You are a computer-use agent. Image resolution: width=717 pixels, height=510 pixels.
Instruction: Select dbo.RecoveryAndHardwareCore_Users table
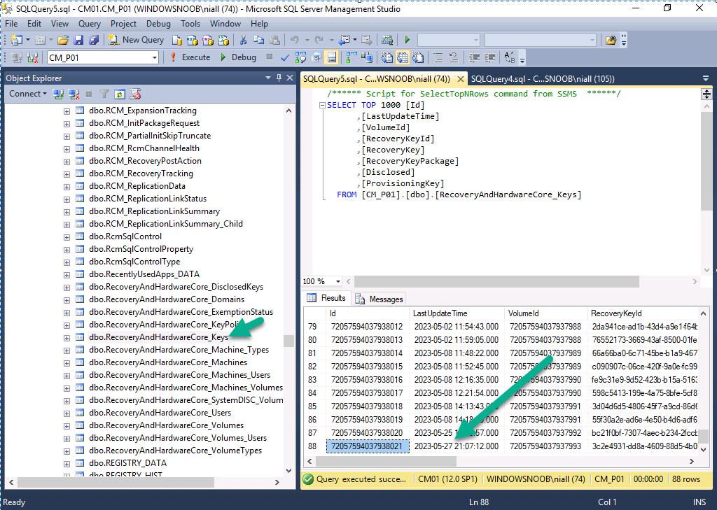160,413
